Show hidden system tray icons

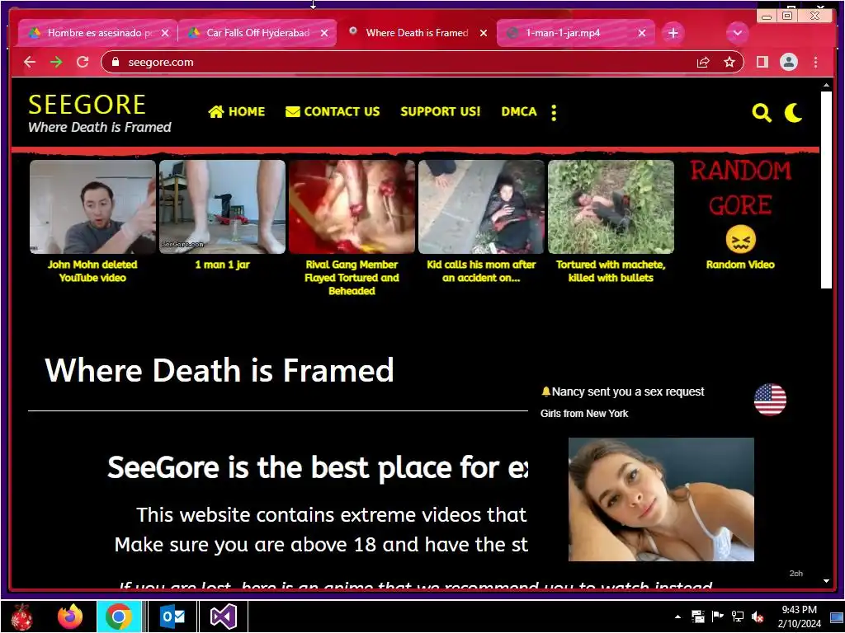coord(678,617)
